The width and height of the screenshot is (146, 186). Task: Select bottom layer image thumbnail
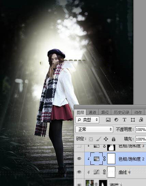click(x=90, y=183)
